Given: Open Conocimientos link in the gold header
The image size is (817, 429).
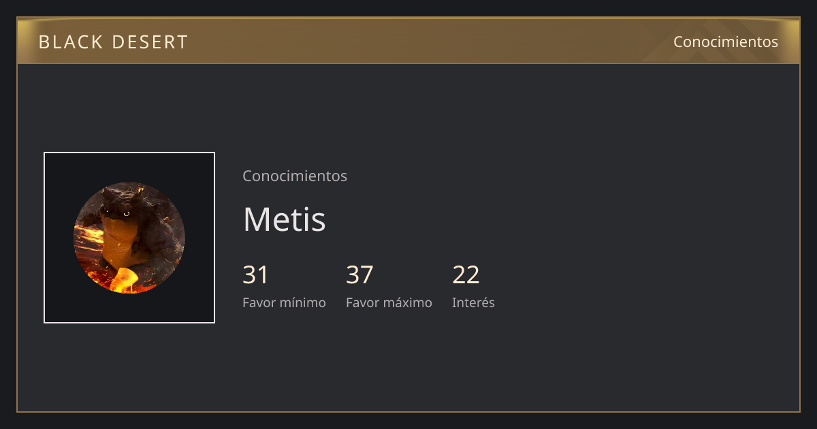Looking at the screenshot, I should [x=726, y=42].
